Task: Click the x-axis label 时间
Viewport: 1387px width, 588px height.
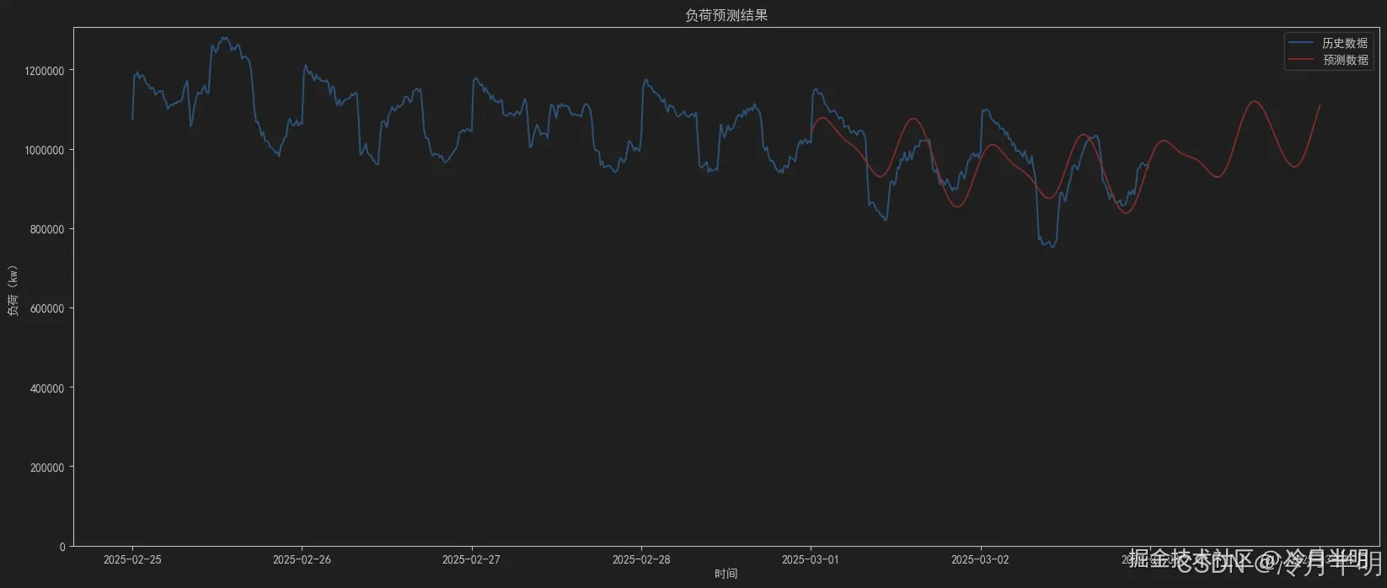Action: pos(726,574)
